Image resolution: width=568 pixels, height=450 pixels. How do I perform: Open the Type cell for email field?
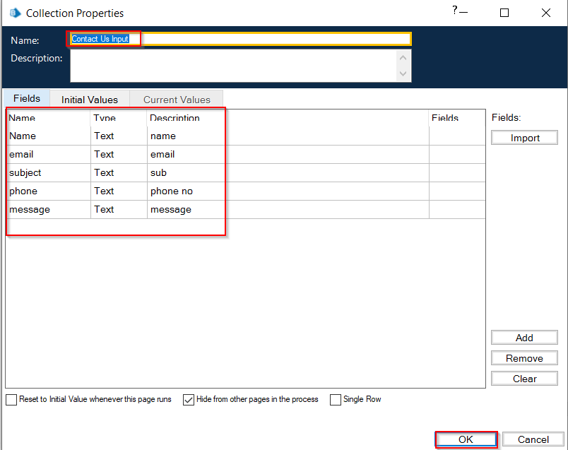[118, 154]
